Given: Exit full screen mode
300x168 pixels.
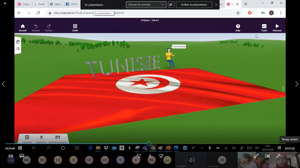Looking at the screenshot, I should [x=278, y=156].
